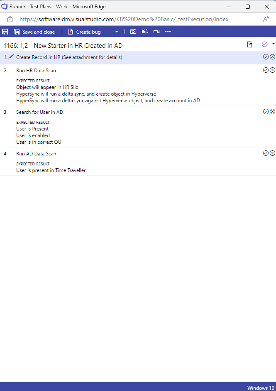Mark overall test outcome passed via check icon

[x=264, y=44]
